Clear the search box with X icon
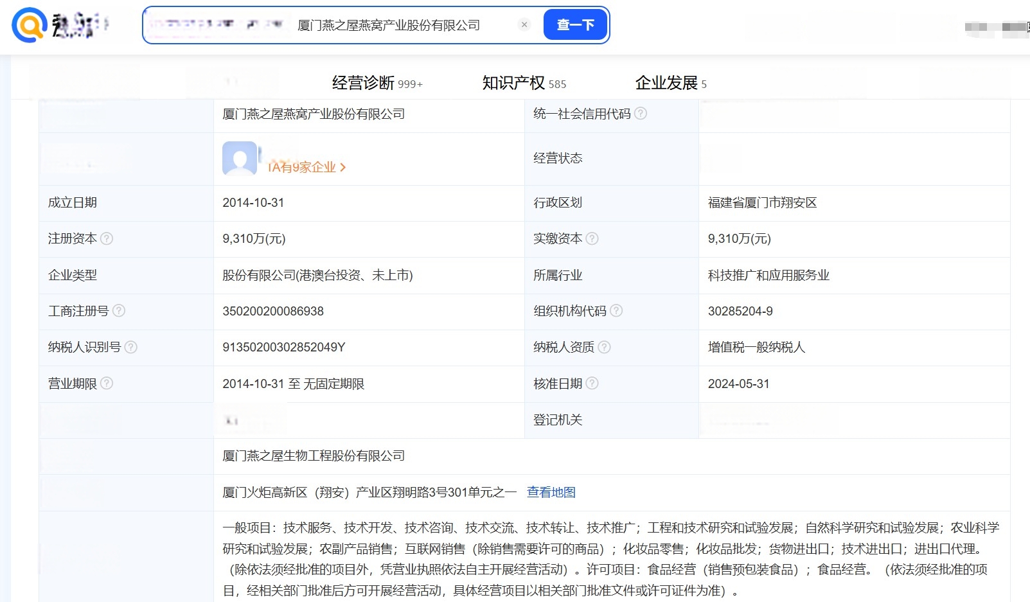Image resolution: width=1030 pixels, height=602 pixels. point(524,24)
